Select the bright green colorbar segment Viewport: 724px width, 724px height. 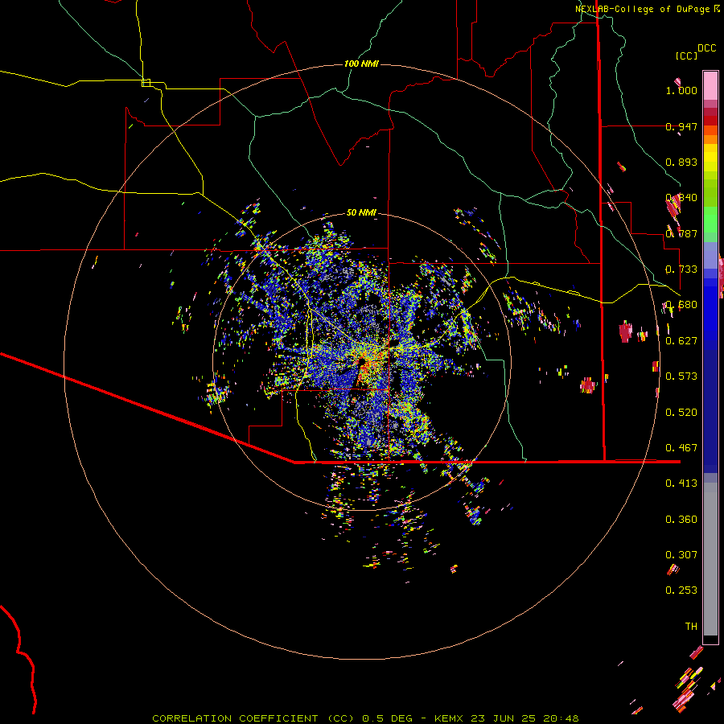click(x=710, y=220)
